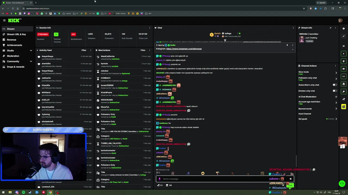Click Turkish language tag

pyautogui.click(x=309, y=41)
